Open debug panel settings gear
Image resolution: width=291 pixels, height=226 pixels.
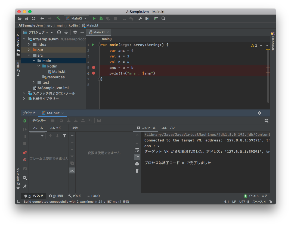pos(259,113)
